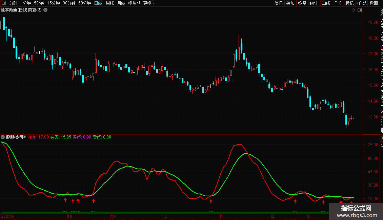Toggle the left sidebar panel icon
Screen dimensions: 383x220
pyautogui.click(x=4, y=3)
